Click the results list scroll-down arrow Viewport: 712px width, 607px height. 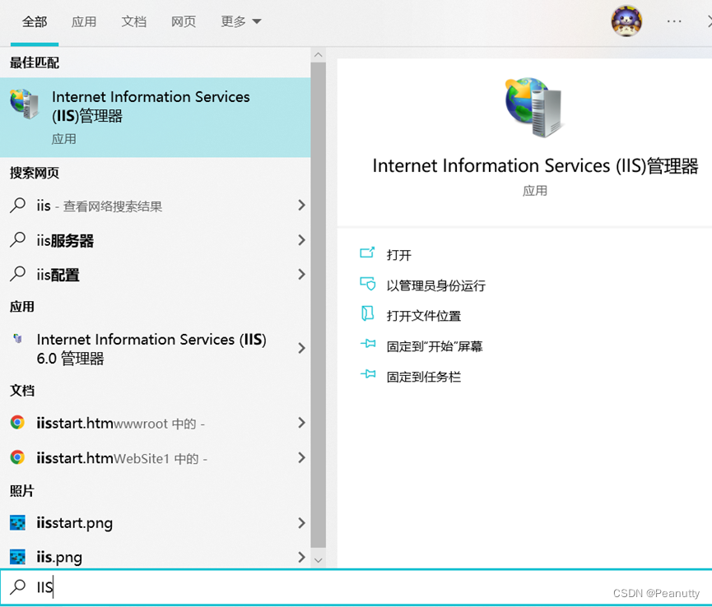click(319, 560)
